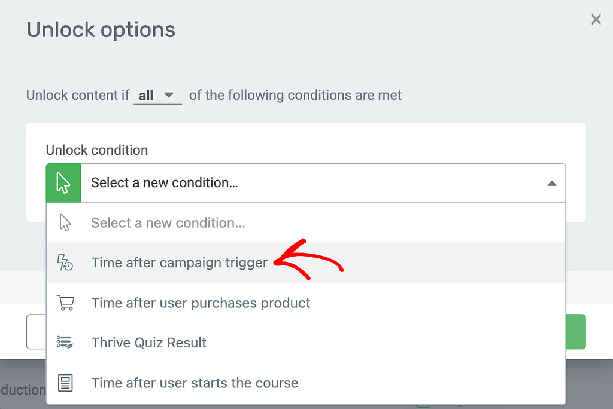Click the course document icon

(x=65, y=383)
